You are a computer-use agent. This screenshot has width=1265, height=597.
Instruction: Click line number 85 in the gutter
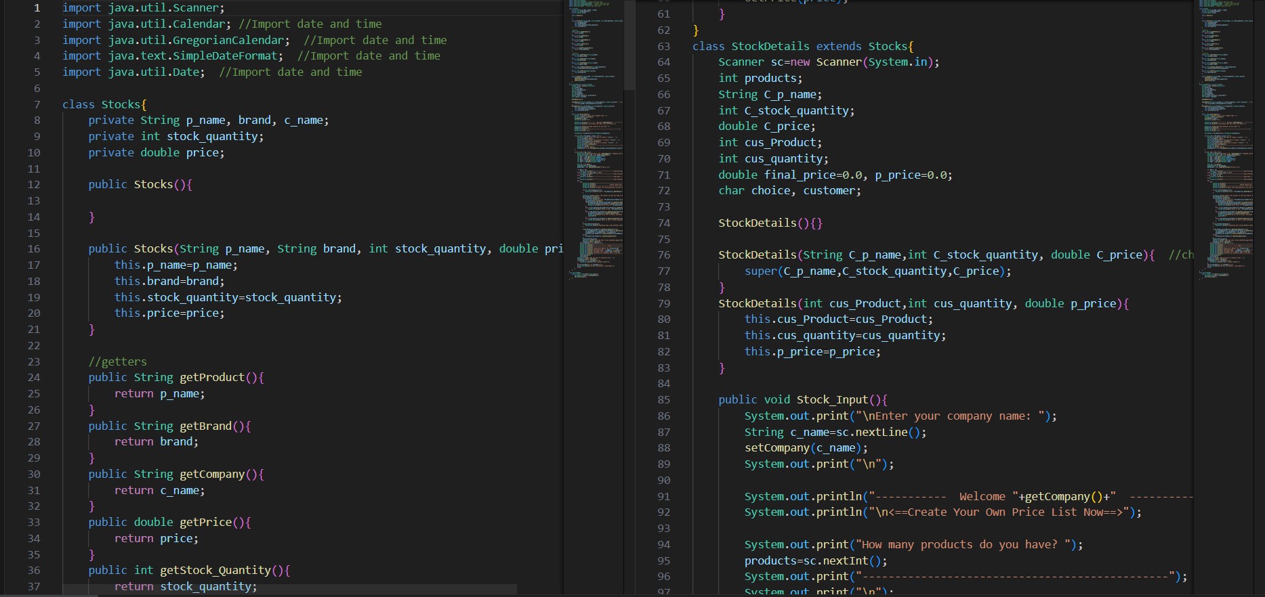point(663,399)
